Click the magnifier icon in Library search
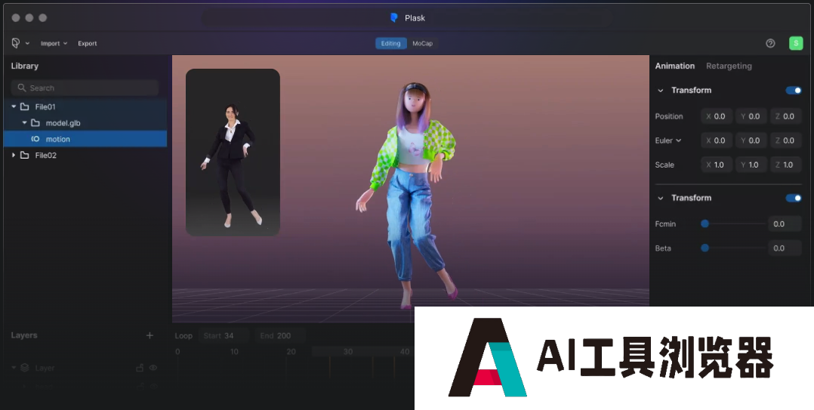The width and height of the screenshot is (814, 410). (x=21, y=88)
